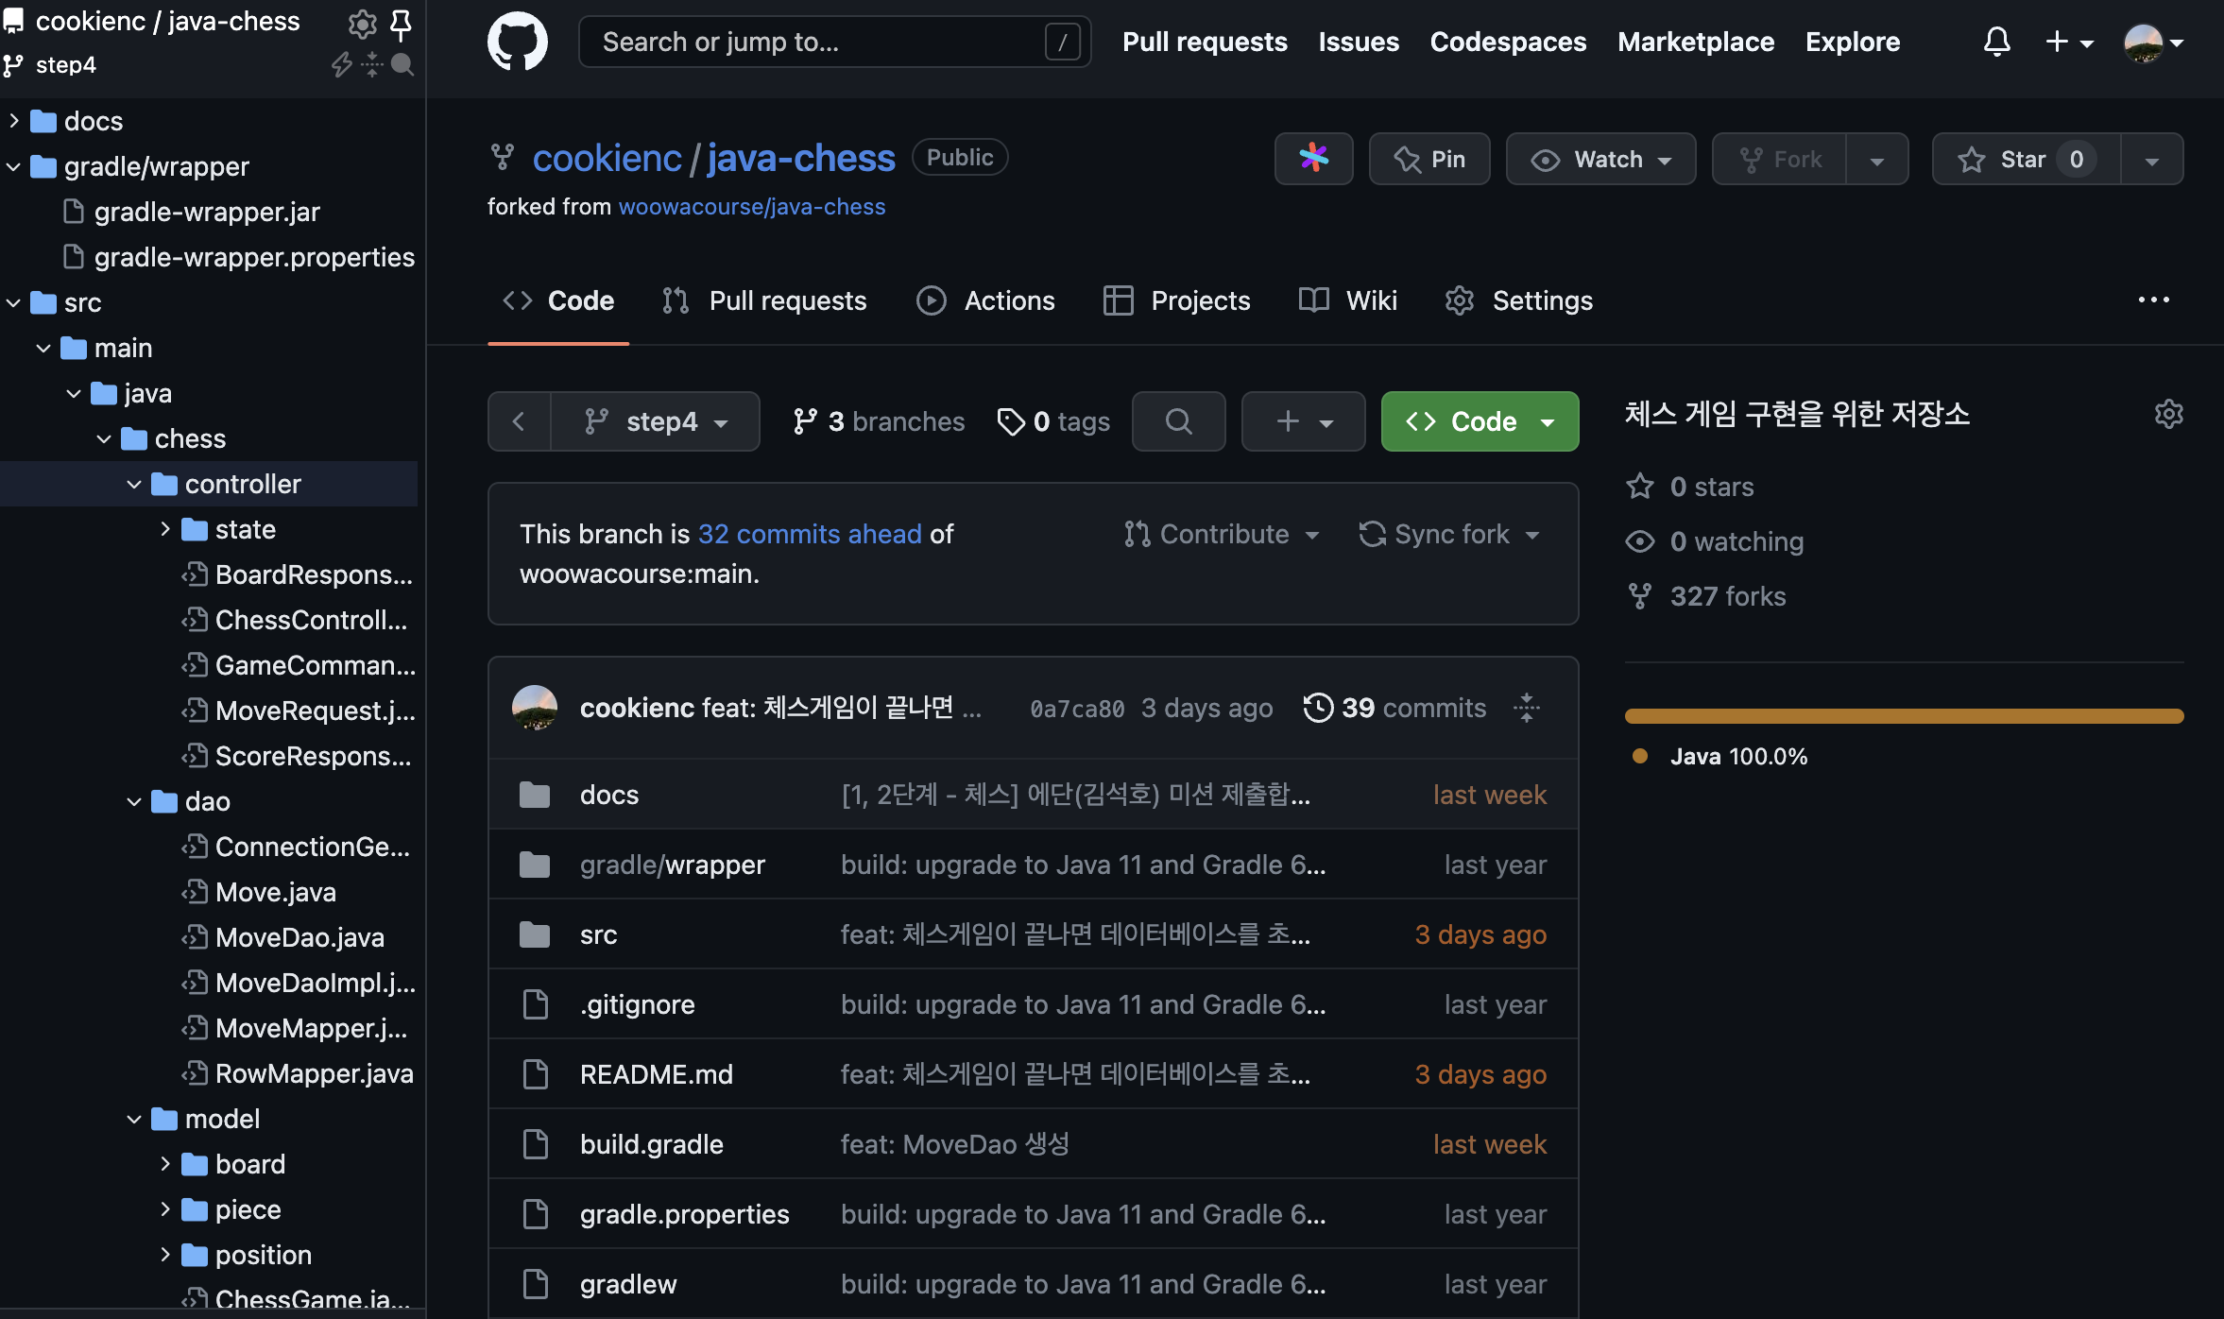Viewport: 2224px width, 1319px height.
Task: Pin the repository with Pin button
Action: tap(1429, 159)
